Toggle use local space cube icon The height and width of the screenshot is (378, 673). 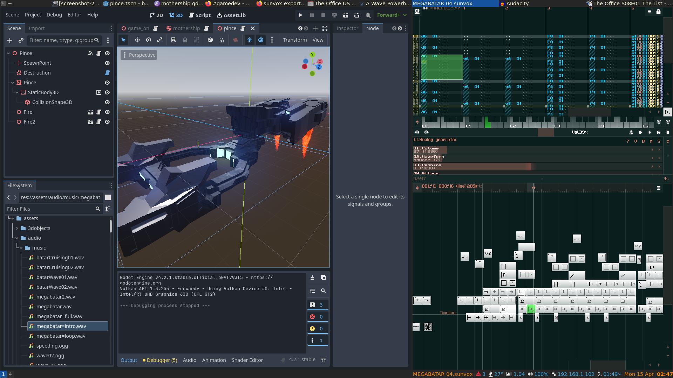(x=210, y=40)
